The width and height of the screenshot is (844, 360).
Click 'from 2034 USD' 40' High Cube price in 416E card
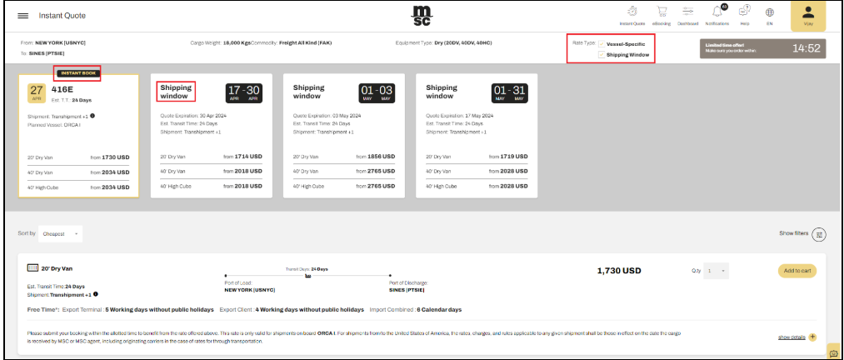[110, 187]
